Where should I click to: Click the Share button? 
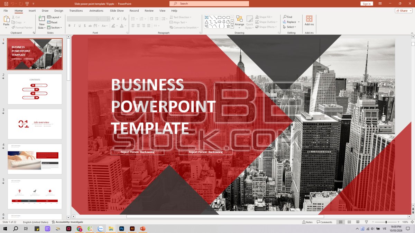point(404,11)
